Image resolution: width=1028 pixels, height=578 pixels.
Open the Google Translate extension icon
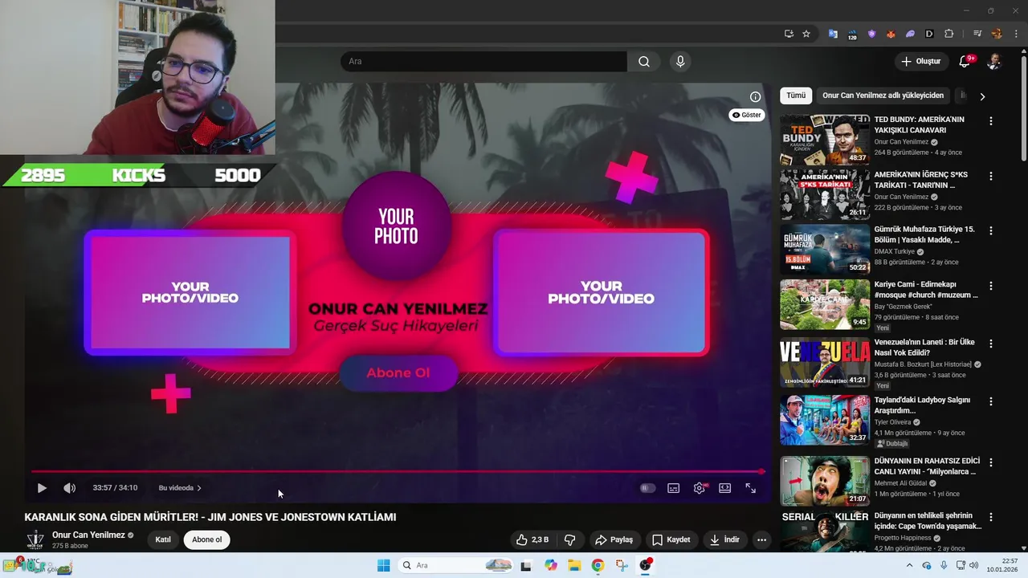point(833,34)
